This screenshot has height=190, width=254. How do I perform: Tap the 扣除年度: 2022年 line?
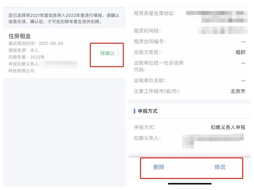click(x=27, y=57)
